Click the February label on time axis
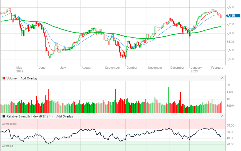 [x=217, y=68]
